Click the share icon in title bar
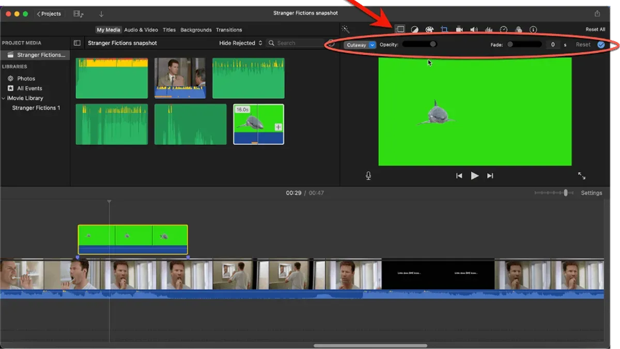 [x=597, y=13]
